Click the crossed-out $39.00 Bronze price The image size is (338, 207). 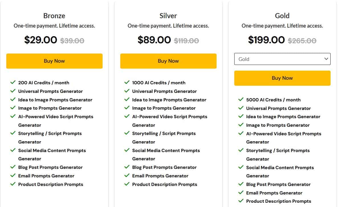point(72,40)
